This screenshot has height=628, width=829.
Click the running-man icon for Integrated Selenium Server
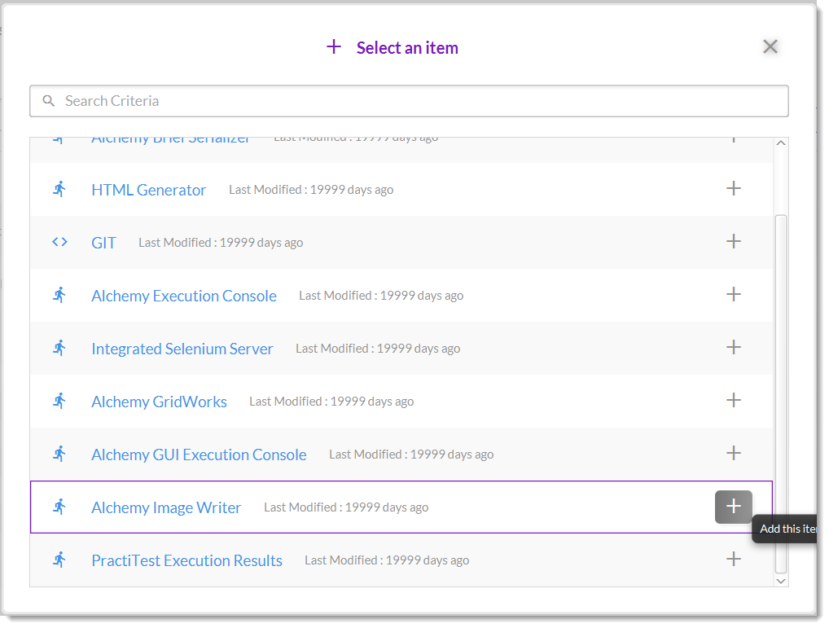59,347
